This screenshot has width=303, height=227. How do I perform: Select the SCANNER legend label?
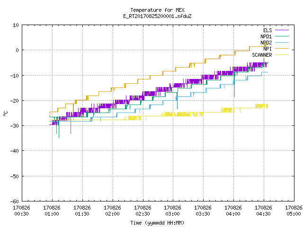[x=262, y=55]
